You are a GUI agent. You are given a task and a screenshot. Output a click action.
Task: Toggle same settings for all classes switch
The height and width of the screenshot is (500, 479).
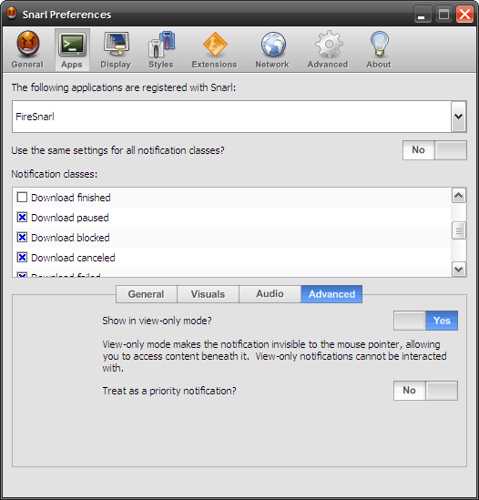(x=434, y=150)
